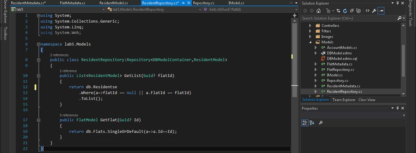Click the Filters folder icon
This screenshot has width=416, height=153.
[x=318, y=31]
